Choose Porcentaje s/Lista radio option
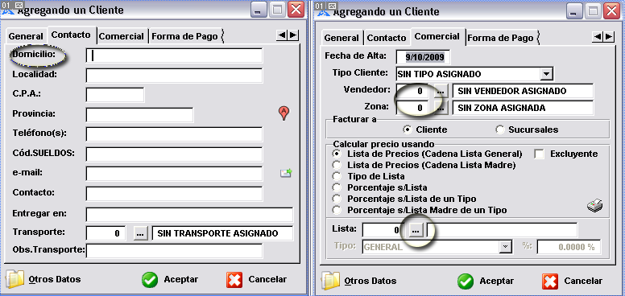Screen dimensions: 625x296 pyautogui.click(x=337, y=187)
